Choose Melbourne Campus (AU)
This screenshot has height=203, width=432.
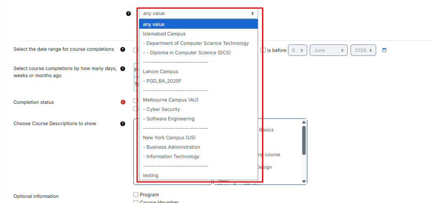point(198,100)
